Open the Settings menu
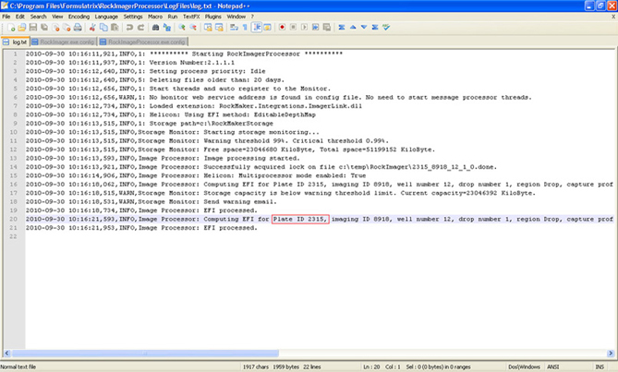This screenshot has width=618, height=372. pyautogui.click(x=133, y=17)
